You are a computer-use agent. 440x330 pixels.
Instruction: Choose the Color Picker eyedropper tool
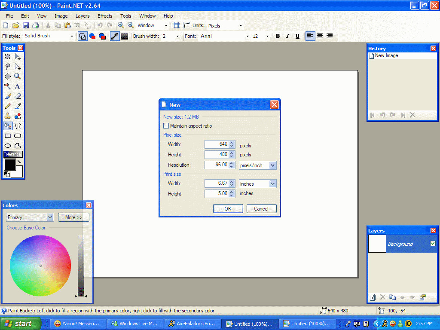[x=18, y=106]
